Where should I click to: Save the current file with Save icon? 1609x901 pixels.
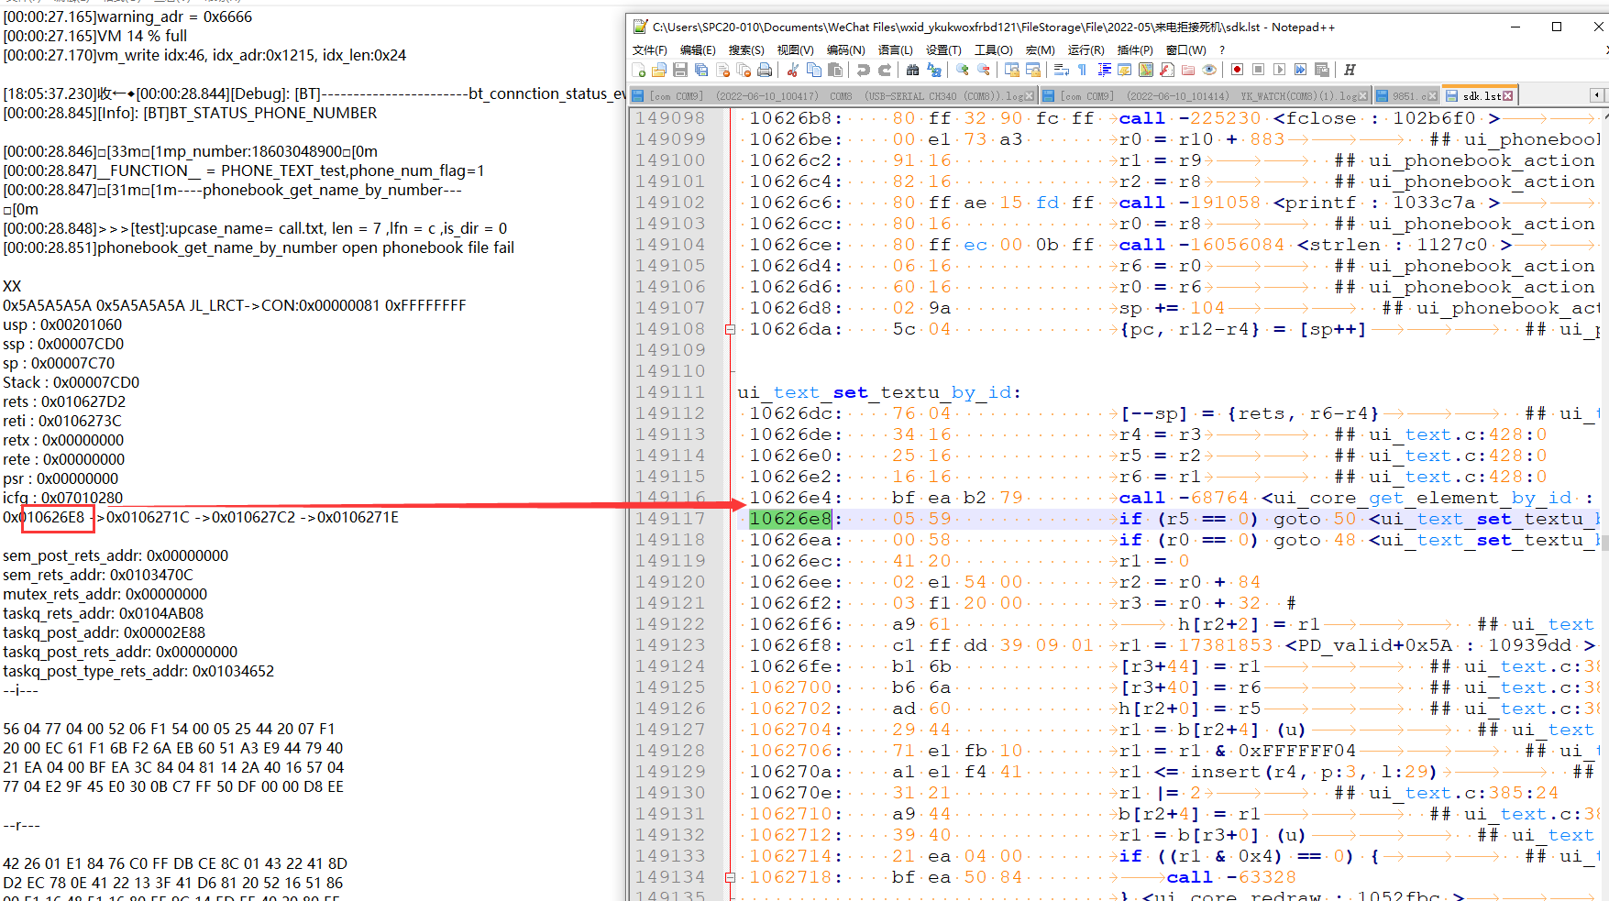(x=680, y=70)
